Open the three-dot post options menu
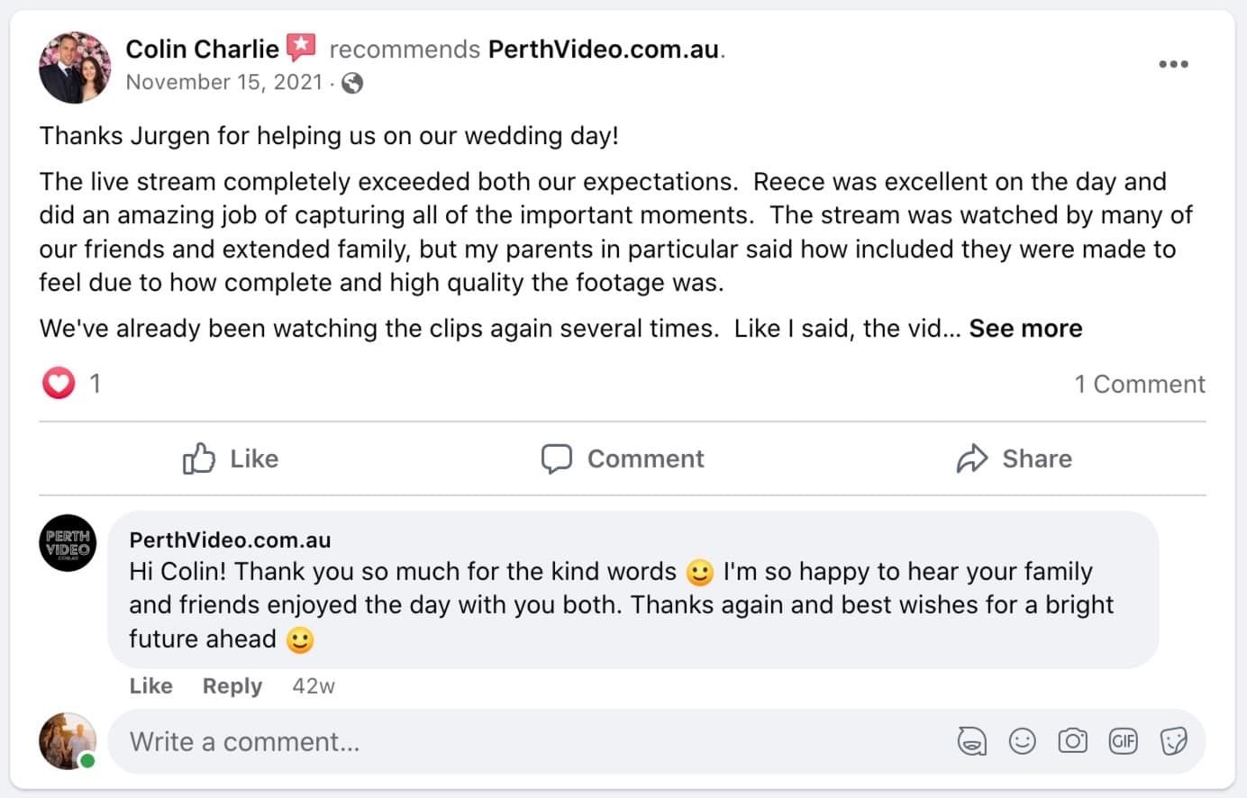The width and height of the screenshot is (1247, 798). coord(1172,64)
